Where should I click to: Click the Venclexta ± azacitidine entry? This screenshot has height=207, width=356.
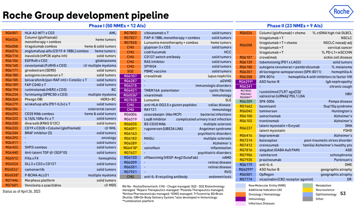[43, 185]
